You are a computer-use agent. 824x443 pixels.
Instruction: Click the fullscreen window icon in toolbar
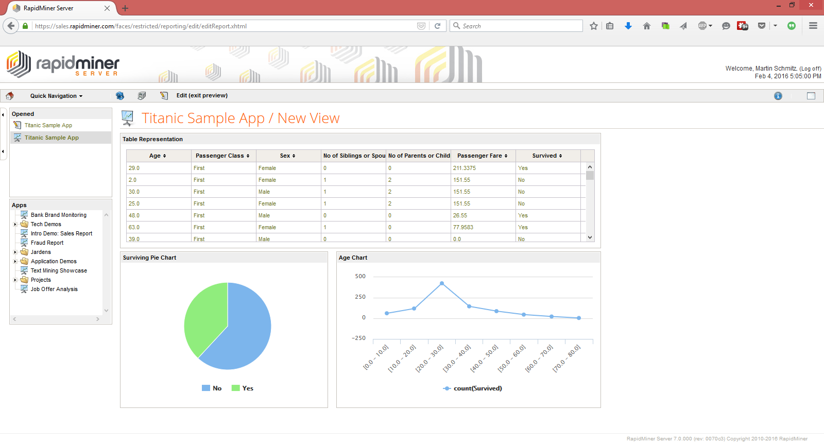811,96
